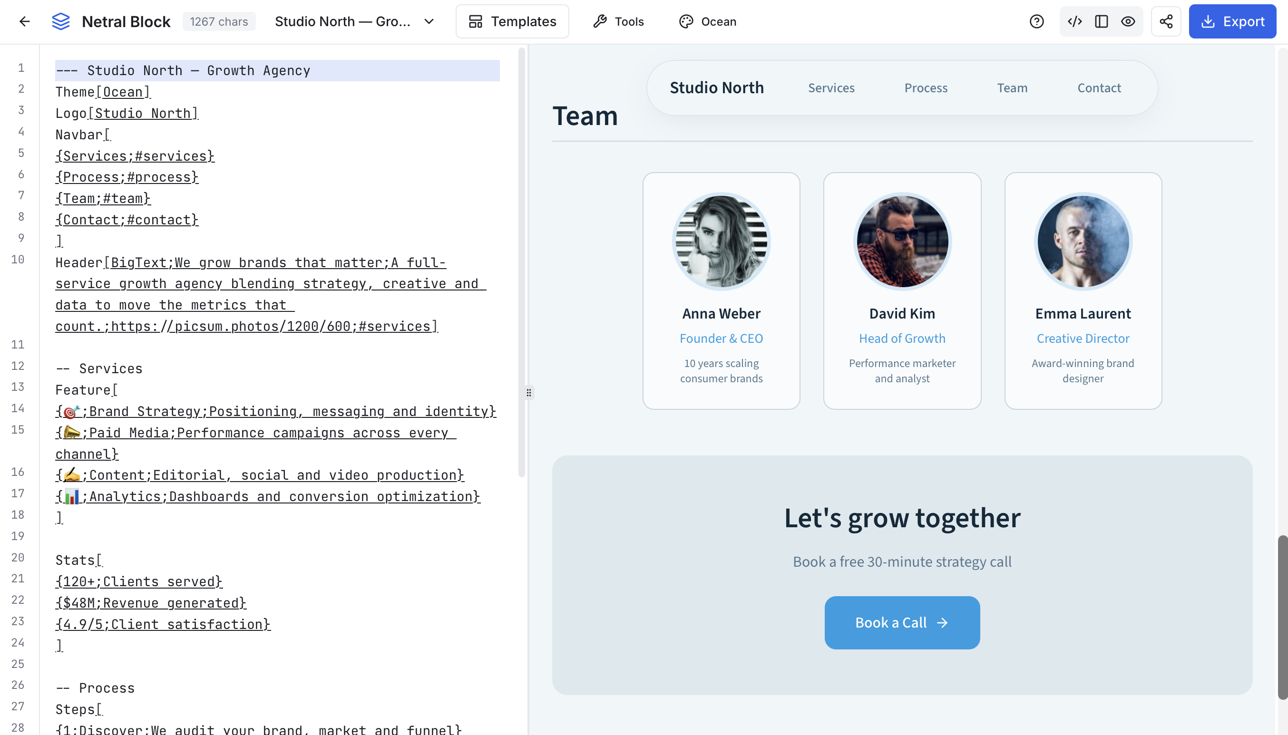This screenshot has height=735, width=1288.
Task: Open Services link in preview navbar
Action: pos(831,88)
